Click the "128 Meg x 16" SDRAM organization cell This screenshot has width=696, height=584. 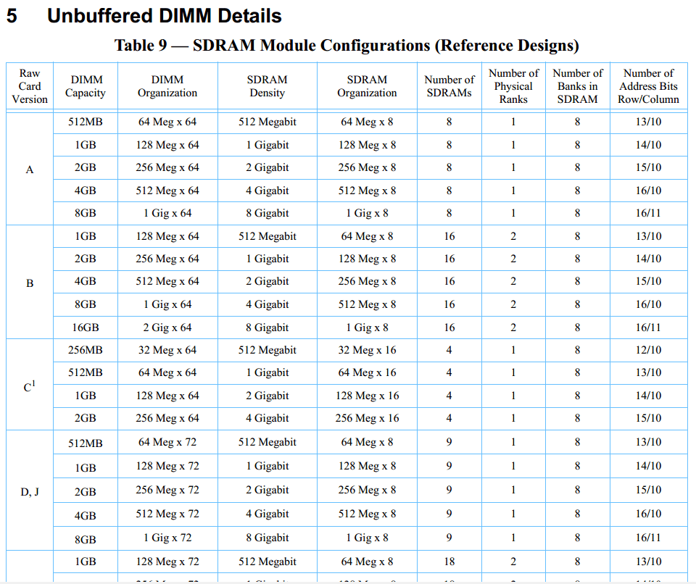click(x=367, y=396)
